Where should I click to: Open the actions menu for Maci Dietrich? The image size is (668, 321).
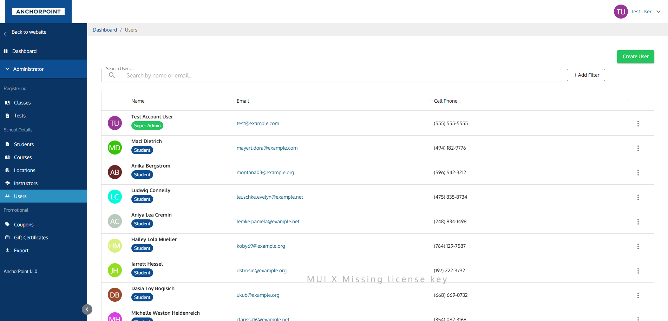(x=638, y=148)
